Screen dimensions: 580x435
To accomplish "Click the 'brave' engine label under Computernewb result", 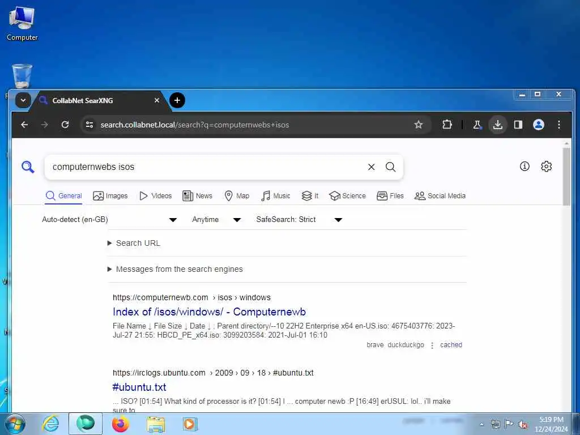I will click(x=375, y=345).
